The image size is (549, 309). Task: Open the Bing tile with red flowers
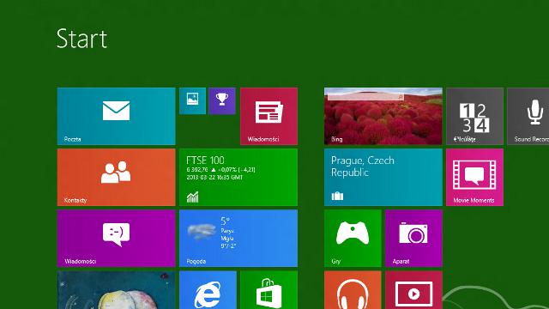coord(383,117)
